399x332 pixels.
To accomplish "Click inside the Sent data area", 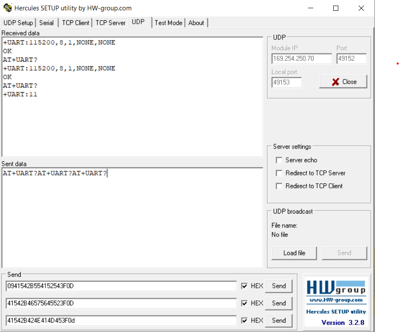I will point(130,216).
